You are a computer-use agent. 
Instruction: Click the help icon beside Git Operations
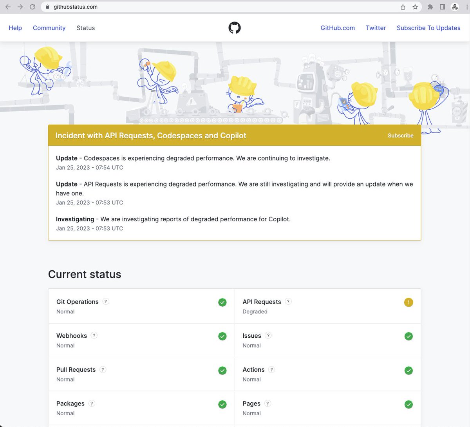(106, 301)
